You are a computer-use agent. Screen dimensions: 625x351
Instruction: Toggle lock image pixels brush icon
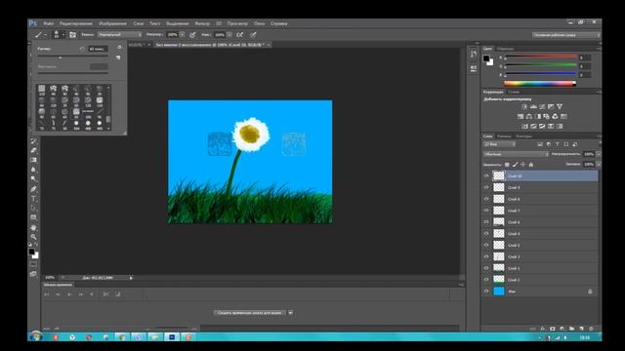point(515,165)
